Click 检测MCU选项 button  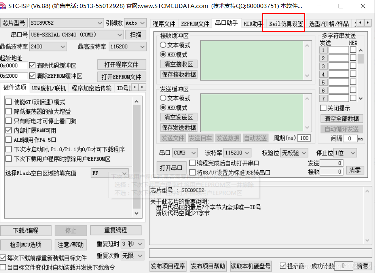pos(25,245)
